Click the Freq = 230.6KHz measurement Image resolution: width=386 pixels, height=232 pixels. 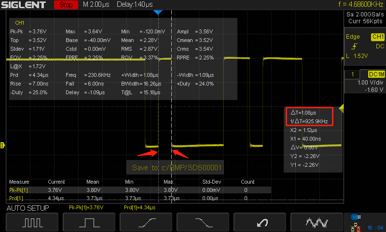(88, 75)
